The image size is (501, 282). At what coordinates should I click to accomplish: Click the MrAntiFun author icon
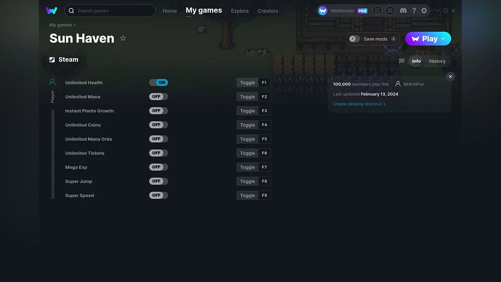398,84
